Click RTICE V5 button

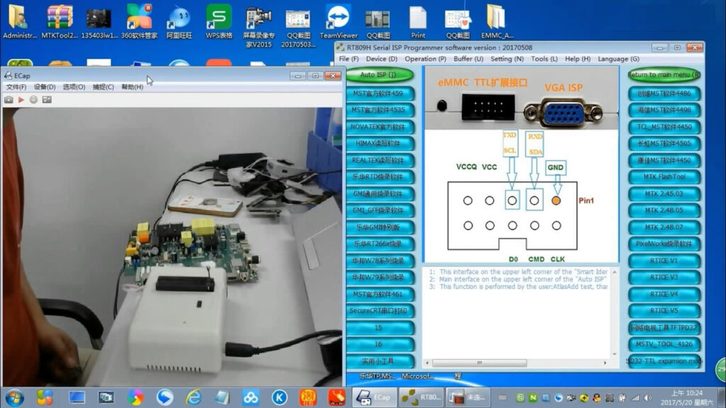[664, 311]
